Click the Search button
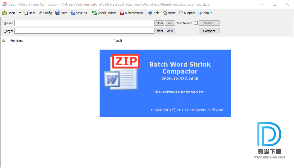The height and width of the screenshot is (168, 294). coord(209,23)
